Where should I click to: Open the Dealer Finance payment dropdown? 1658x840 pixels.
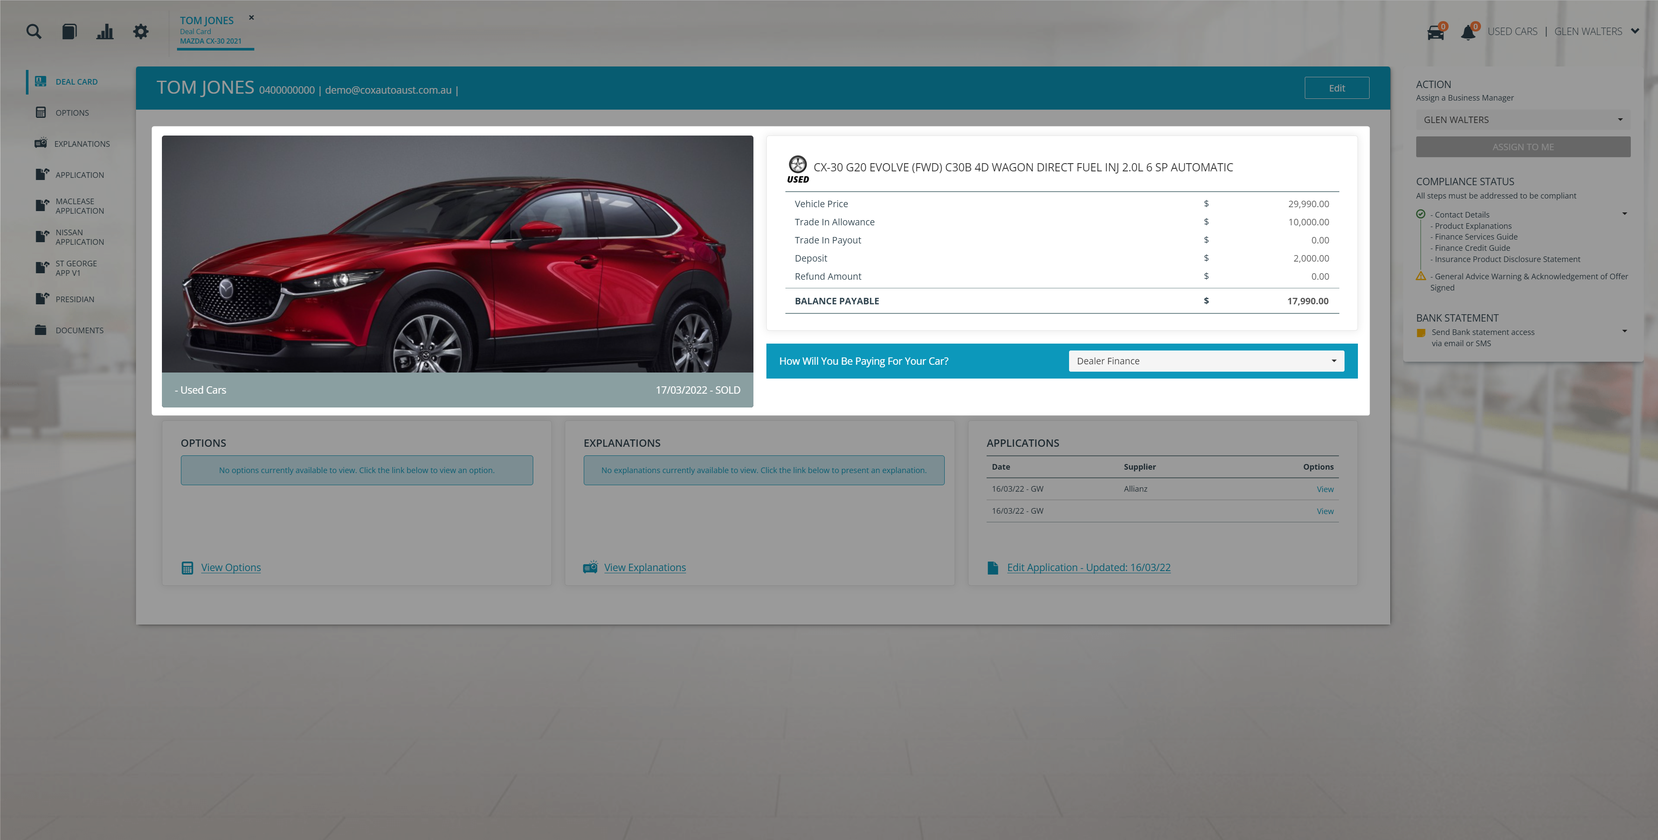click(x=1206, y=361)
